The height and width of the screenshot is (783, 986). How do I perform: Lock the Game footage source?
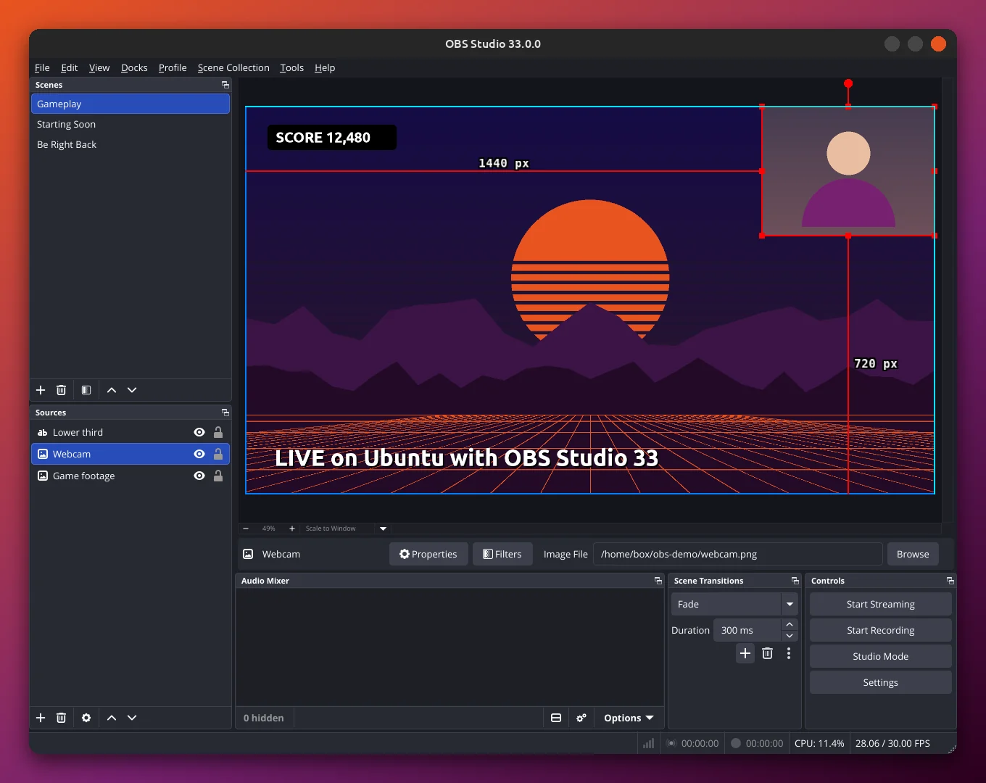pos(218,476)
